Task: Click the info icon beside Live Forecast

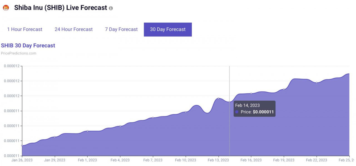Action: tap(111, 8)
